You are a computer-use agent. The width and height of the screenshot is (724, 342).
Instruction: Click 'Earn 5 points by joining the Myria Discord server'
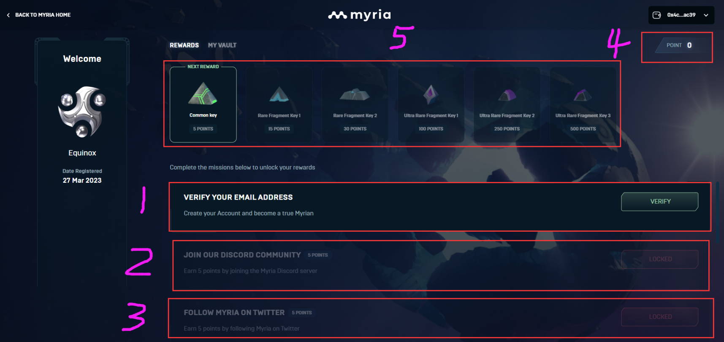pyautogui.click(x=250, y=271)
